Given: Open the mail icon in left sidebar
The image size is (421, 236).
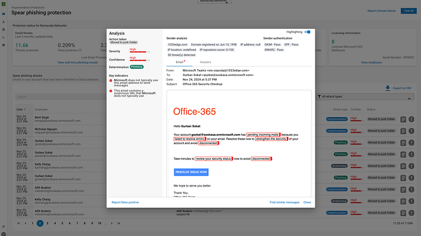Looking at the screenshot, I should [3, 14].
